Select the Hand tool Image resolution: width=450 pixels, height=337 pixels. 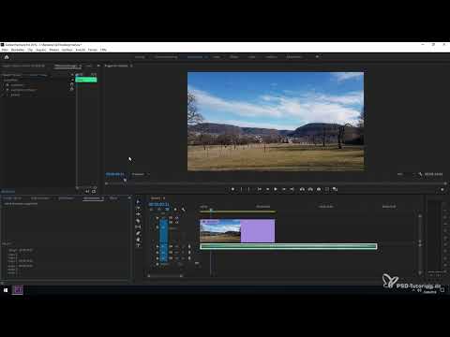click(138, 240)
